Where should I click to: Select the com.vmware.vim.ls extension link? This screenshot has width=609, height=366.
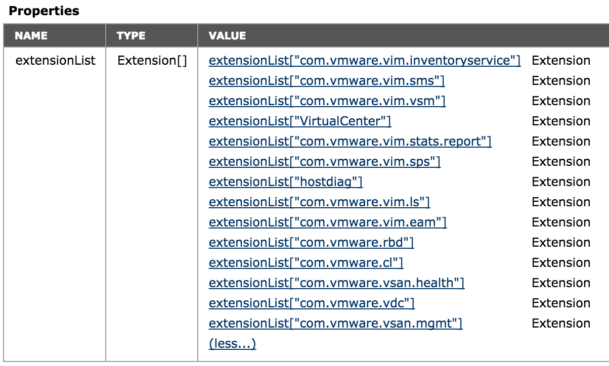(319, 202)
